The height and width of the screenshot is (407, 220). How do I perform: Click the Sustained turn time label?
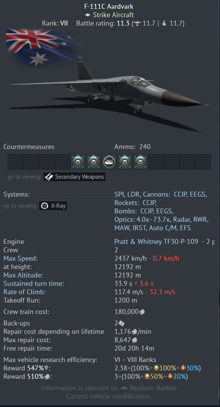pyautogui.click(x=34, y=284)
